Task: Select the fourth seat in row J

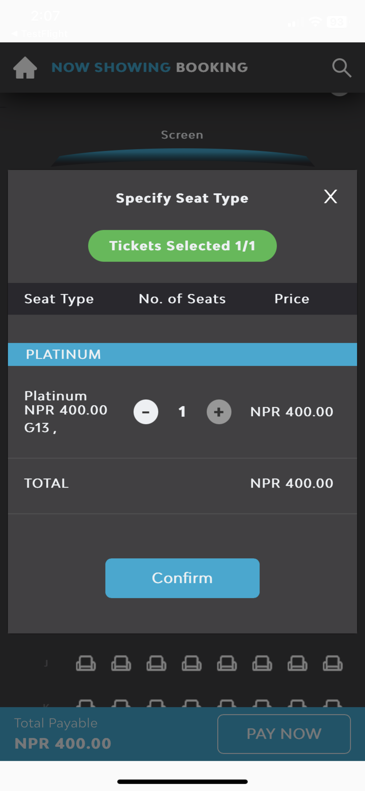Action: tap(191, 663)
